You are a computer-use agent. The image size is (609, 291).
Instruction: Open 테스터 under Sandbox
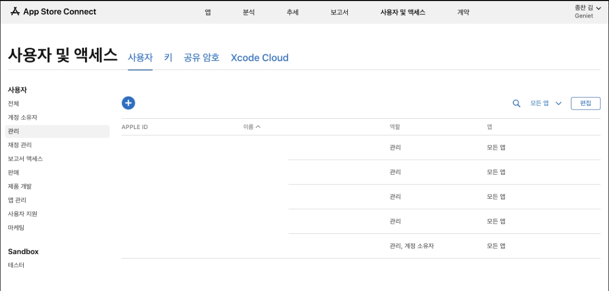pyautogui.click(x=16, y=265)
